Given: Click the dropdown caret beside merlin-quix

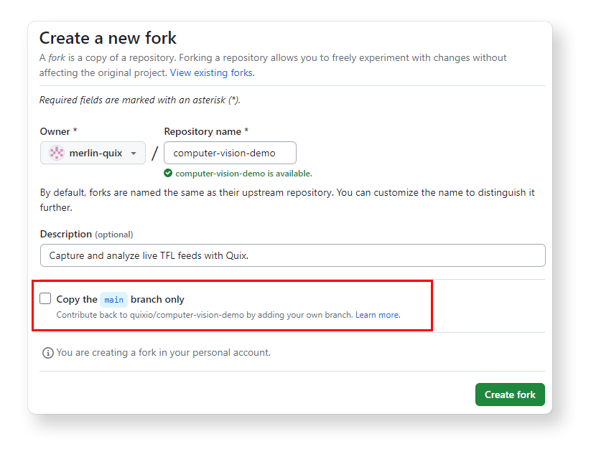Looking at the screenshot, I should pyautogui.click(x=134, y=153).
